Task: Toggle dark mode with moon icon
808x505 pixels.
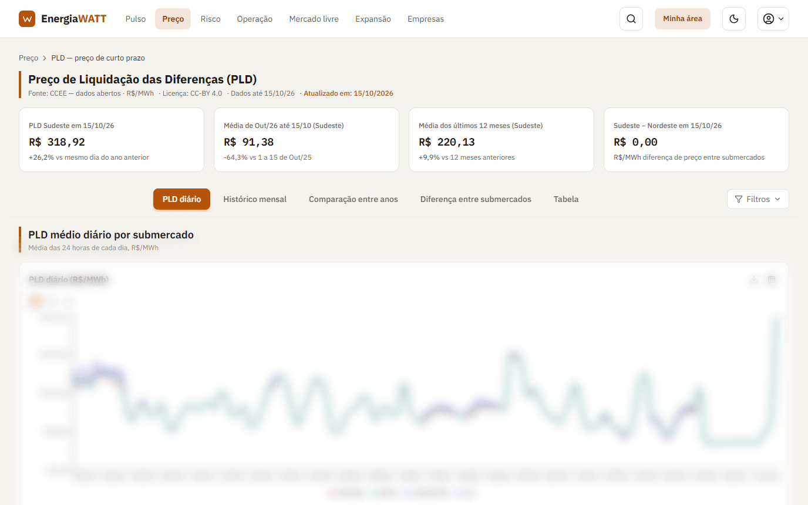Action: coord(733,19)
